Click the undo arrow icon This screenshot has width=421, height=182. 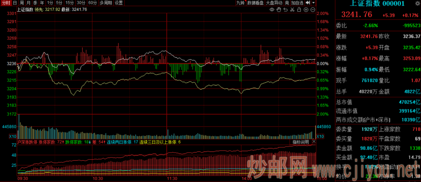click(285, 9)
